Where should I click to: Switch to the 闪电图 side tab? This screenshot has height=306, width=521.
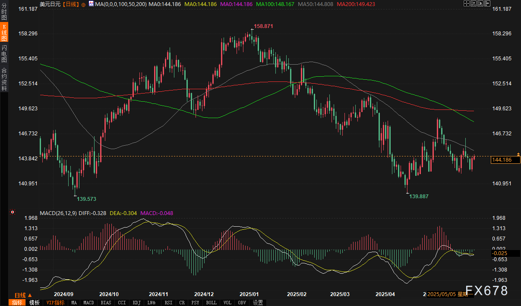4,54
